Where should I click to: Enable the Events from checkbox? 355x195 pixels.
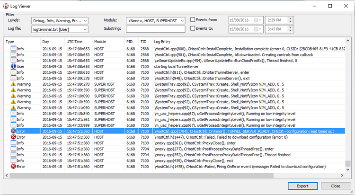(x=193, y=20)
